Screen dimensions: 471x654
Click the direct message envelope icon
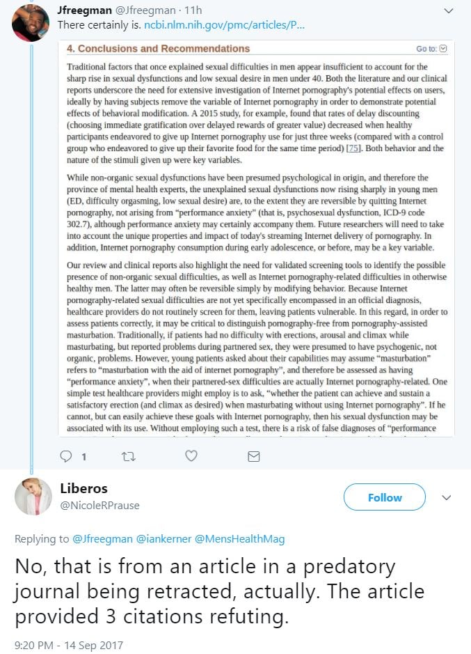point(254,457)
